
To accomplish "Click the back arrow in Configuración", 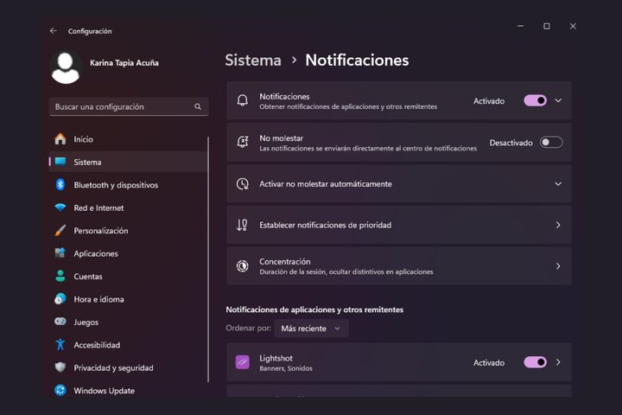I will point(54,31).
